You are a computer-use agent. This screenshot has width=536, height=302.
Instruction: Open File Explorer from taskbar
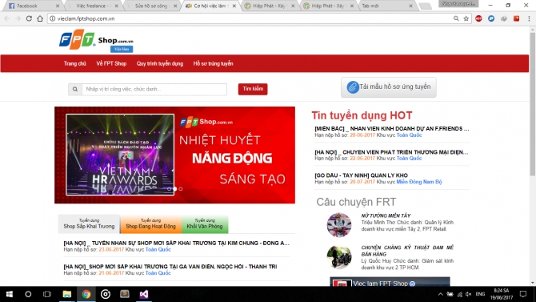(66, 294)
